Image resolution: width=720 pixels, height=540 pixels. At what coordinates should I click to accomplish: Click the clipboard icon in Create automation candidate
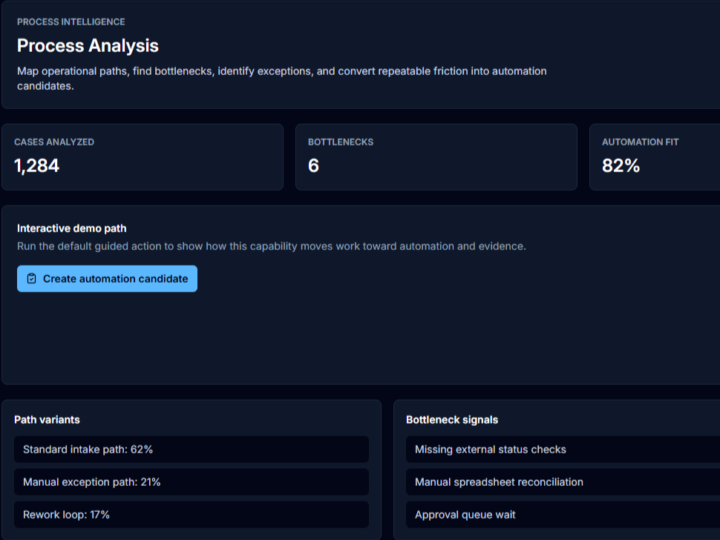click(31, 278)
